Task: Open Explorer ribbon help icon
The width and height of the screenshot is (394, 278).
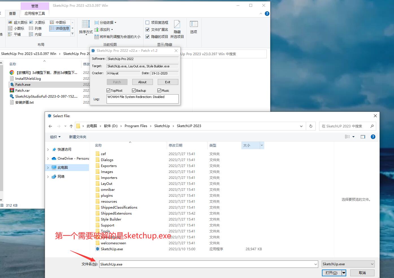Action: click(x=267, y=14)
